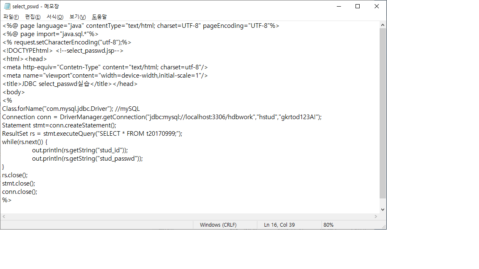479x269 pixels.
Task: Click the horizontal scrollbar left arrow
Action: pyautogui.click(x=4, y=217)
